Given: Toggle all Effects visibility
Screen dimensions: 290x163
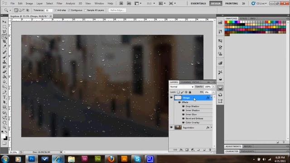Looking at the screenshot, I should pyautogui.click(x=179, y=102).
